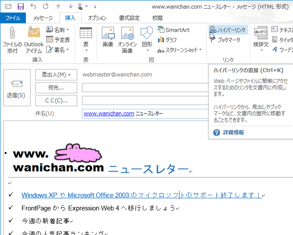Open the 挨拶文 greeting dropdown
Screen dimensions: 293x235
(x=261, y=40)
